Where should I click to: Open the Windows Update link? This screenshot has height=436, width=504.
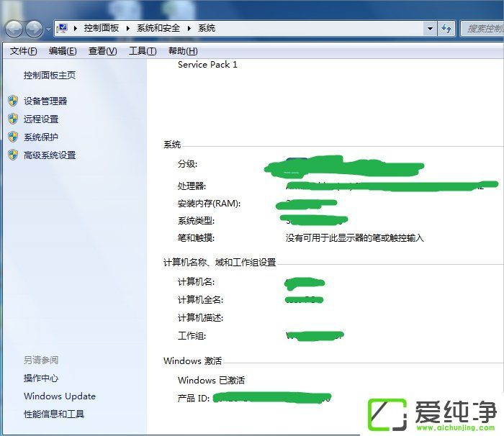(x=59, y=396)
